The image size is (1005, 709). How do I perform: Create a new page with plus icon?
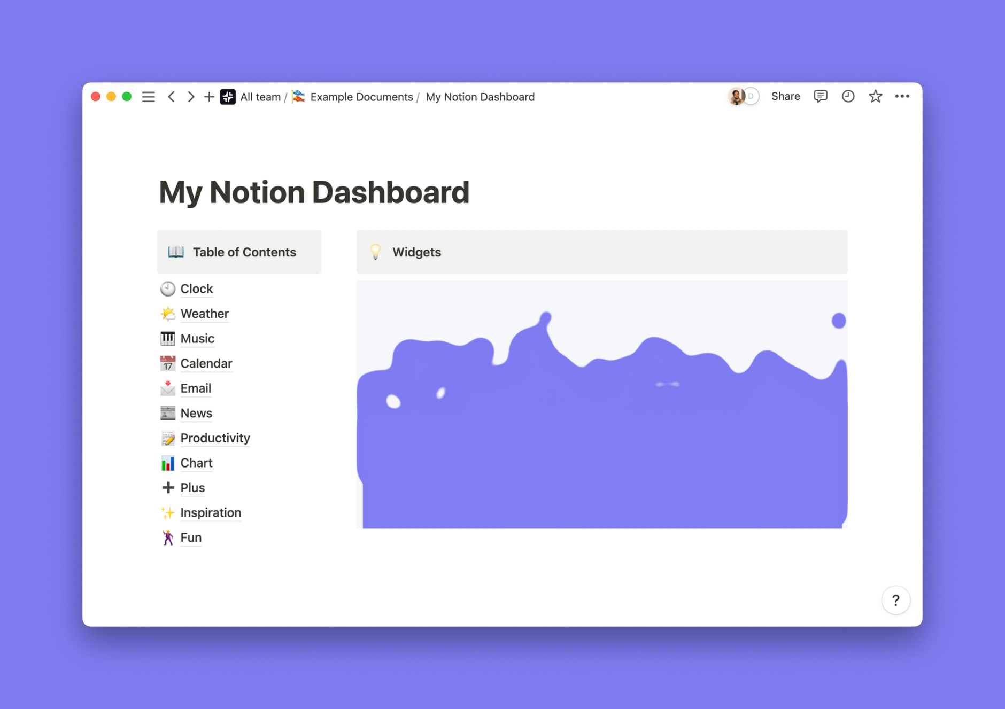(209, 97)
